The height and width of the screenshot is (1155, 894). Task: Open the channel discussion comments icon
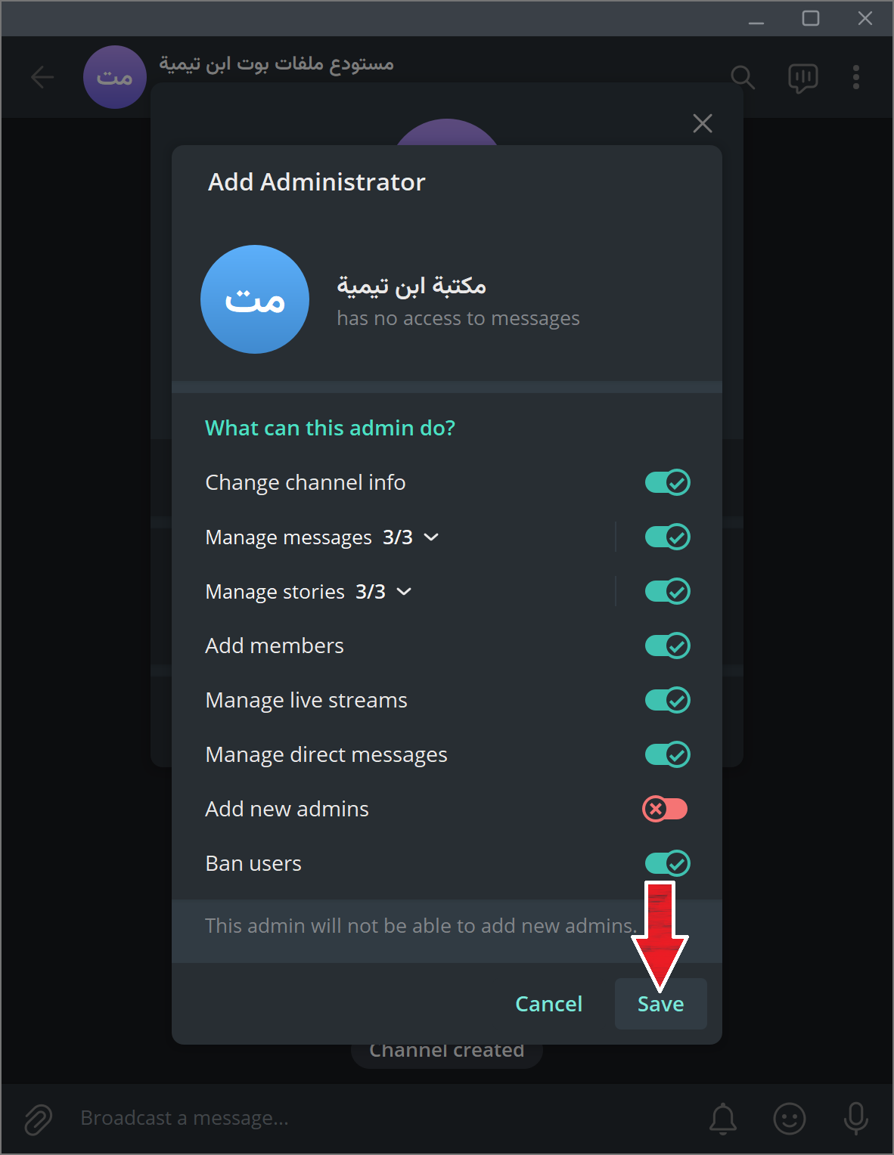point(802,77)
